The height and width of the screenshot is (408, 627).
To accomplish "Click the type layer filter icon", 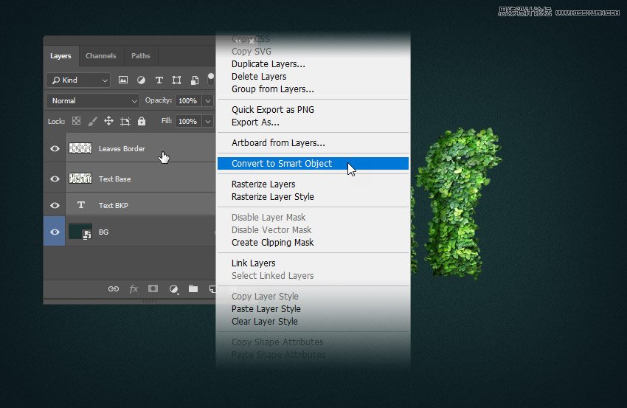I will tap(159, 80).
